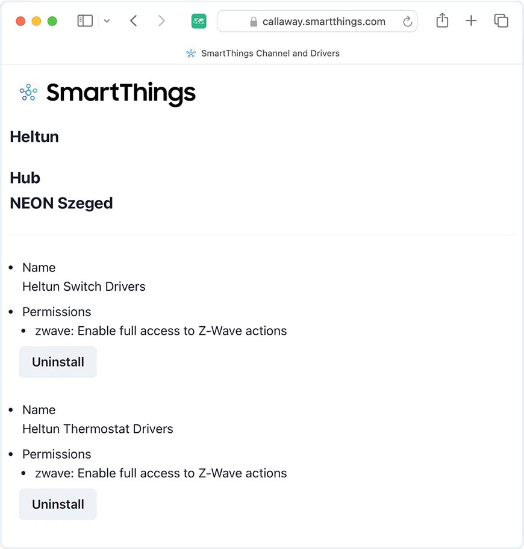
Task: Click the SmartThings wordmark heading
Action: point(121,93)
